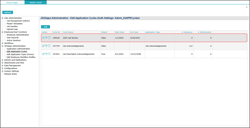Click the edit icon for cycle 107603
Screen dimensions: 250x128
pos(43,54)
